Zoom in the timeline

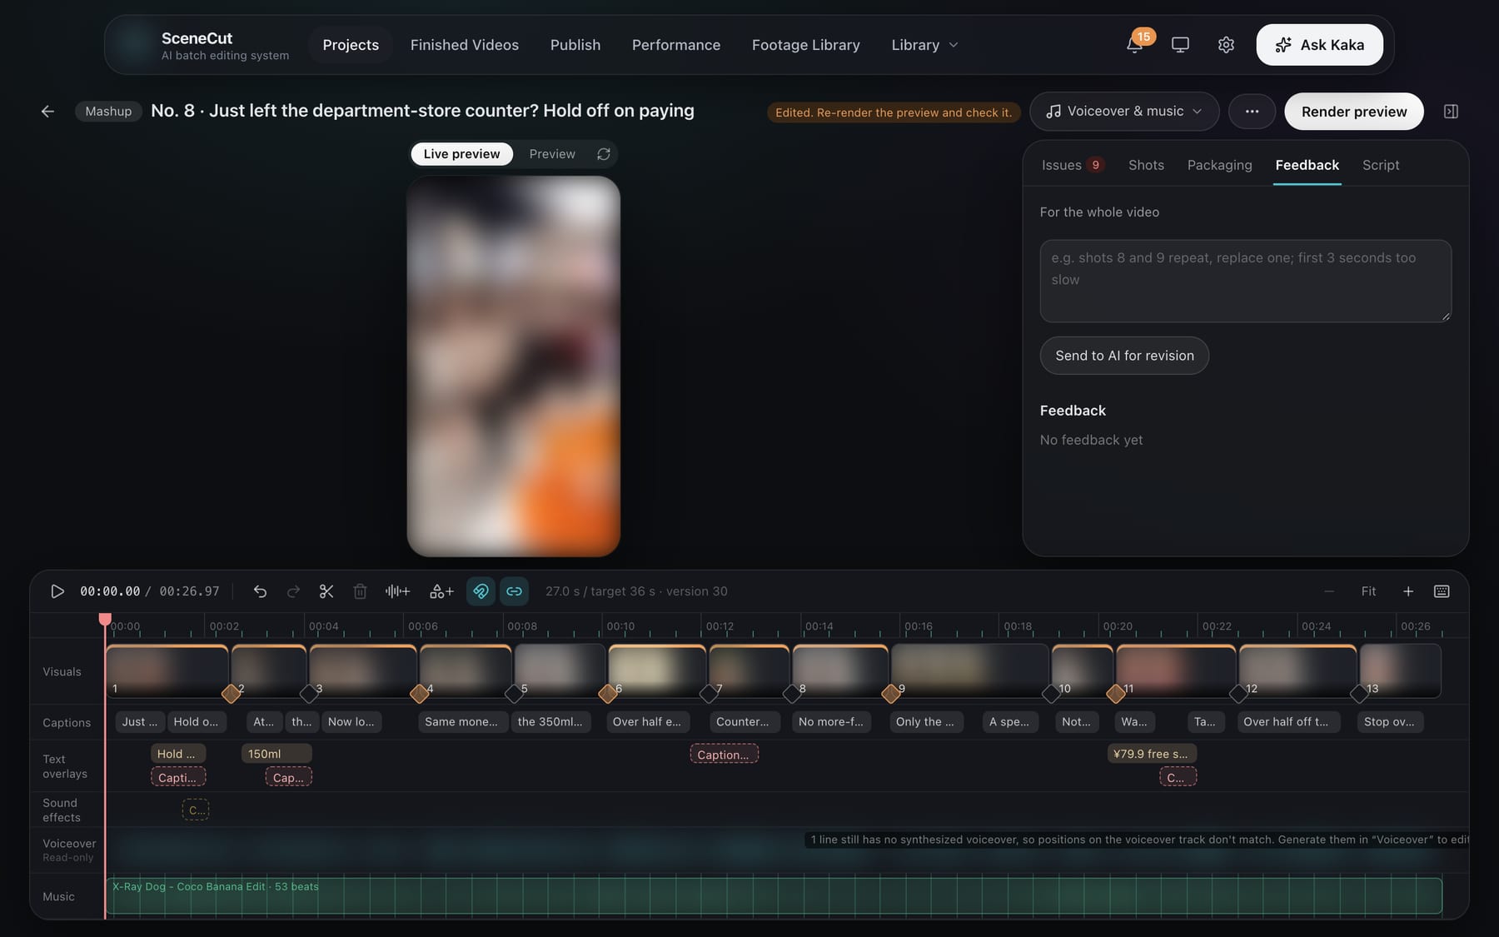[1408, 591]
